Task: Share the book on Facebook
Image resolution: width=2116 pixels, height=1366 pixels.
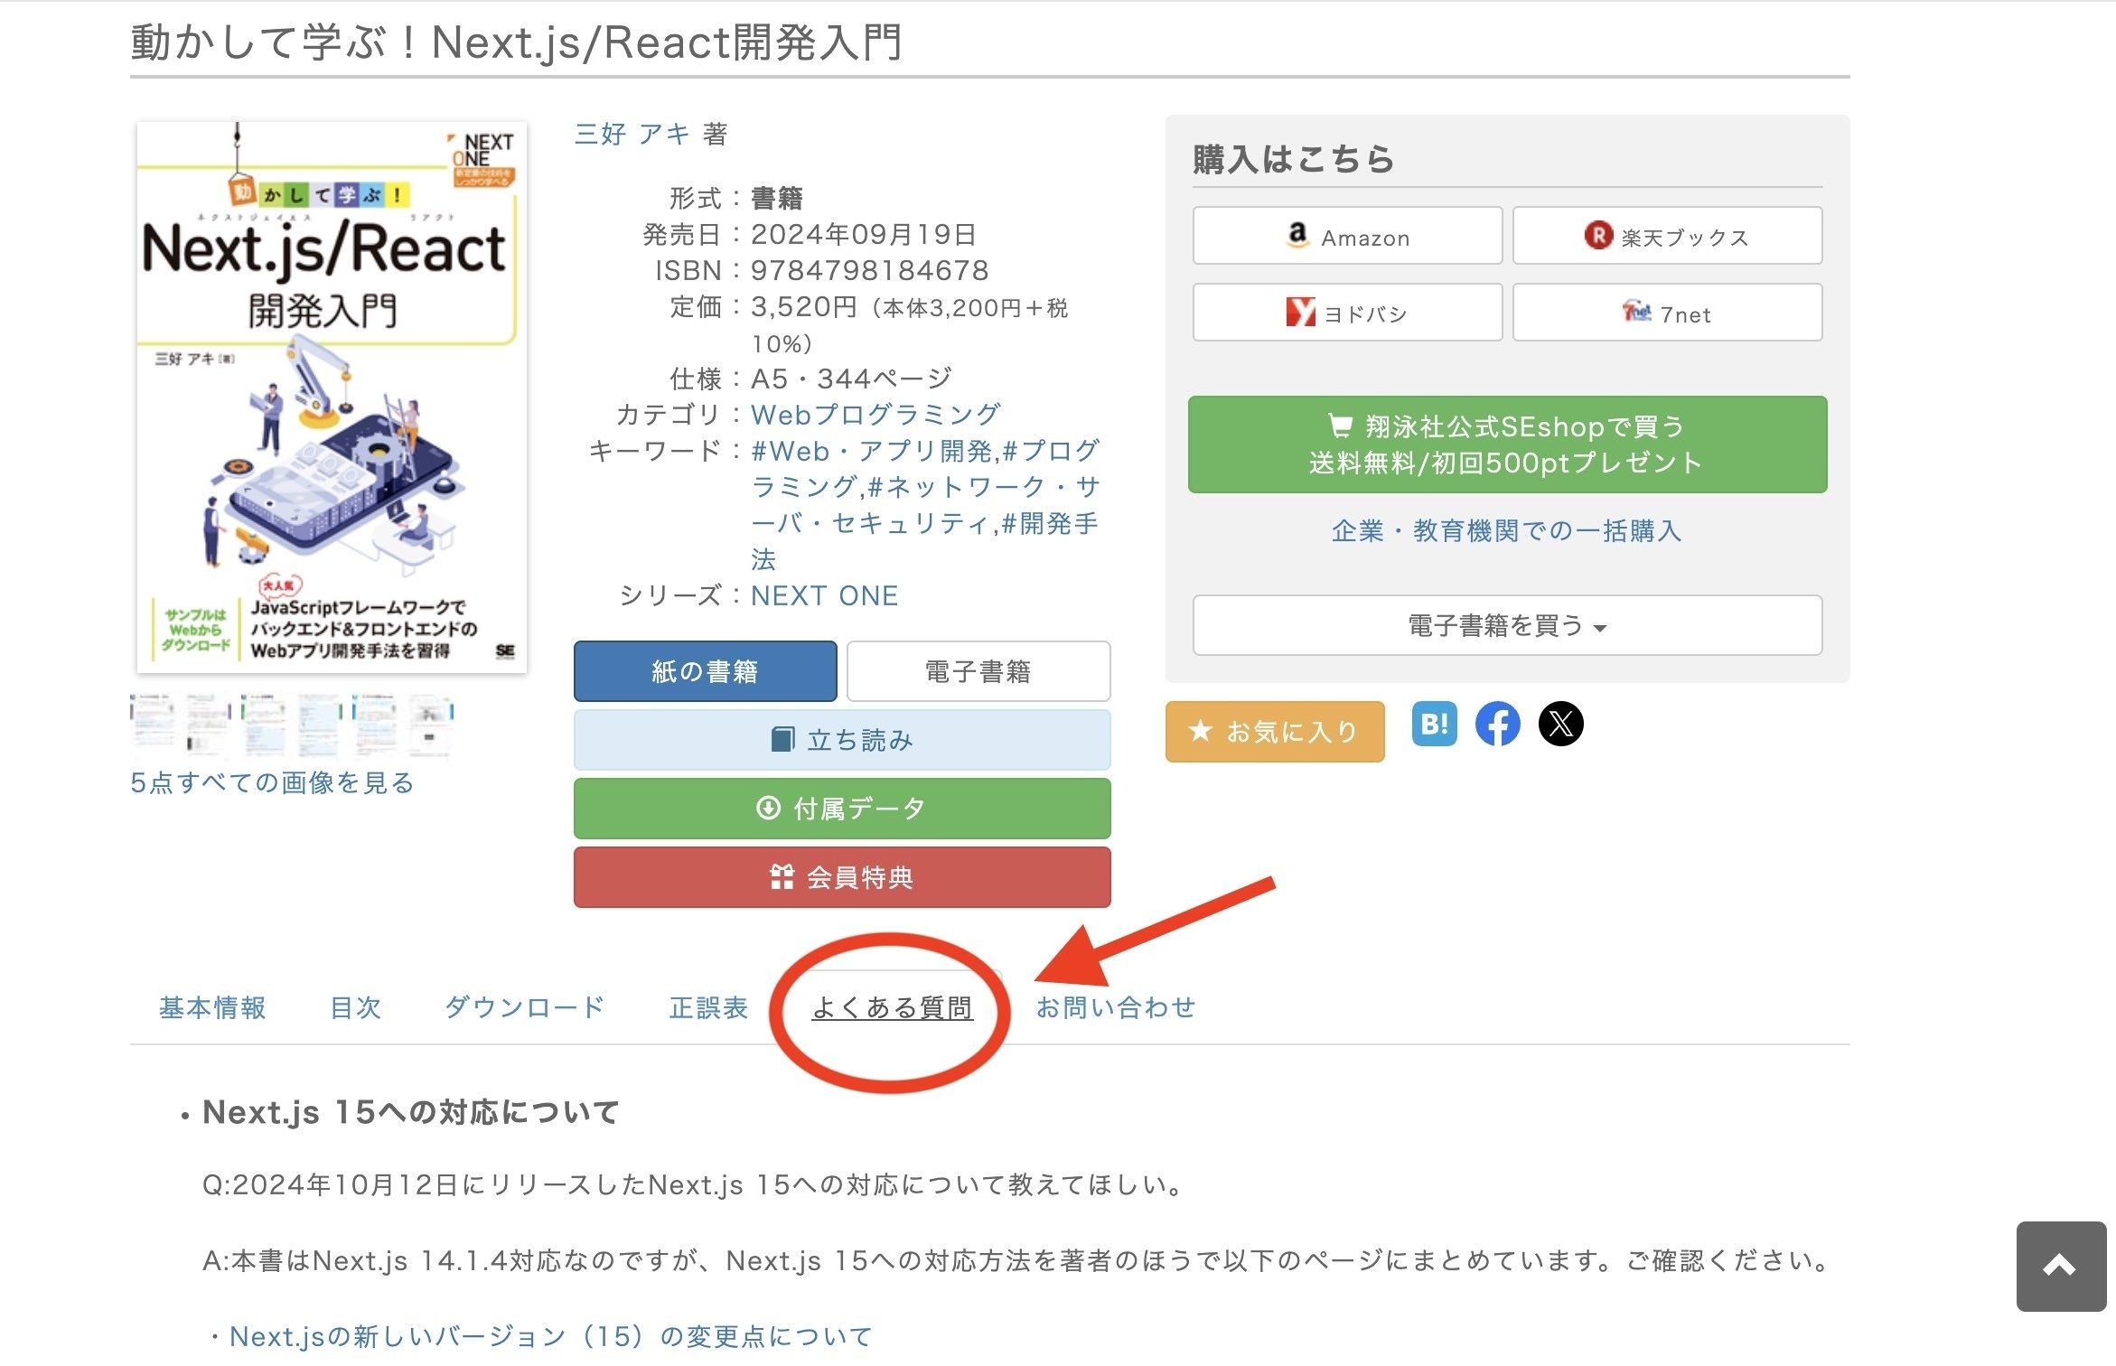Action: pyautogui.click(x=1497, y=724)
